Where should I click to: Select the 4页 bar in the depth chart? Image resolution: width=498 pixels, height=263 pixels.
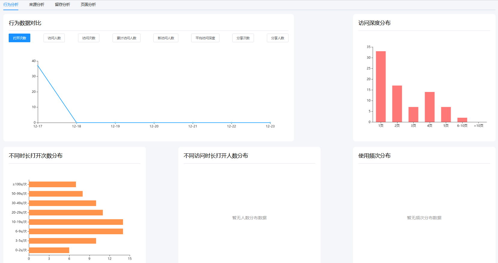coord(430,107)
